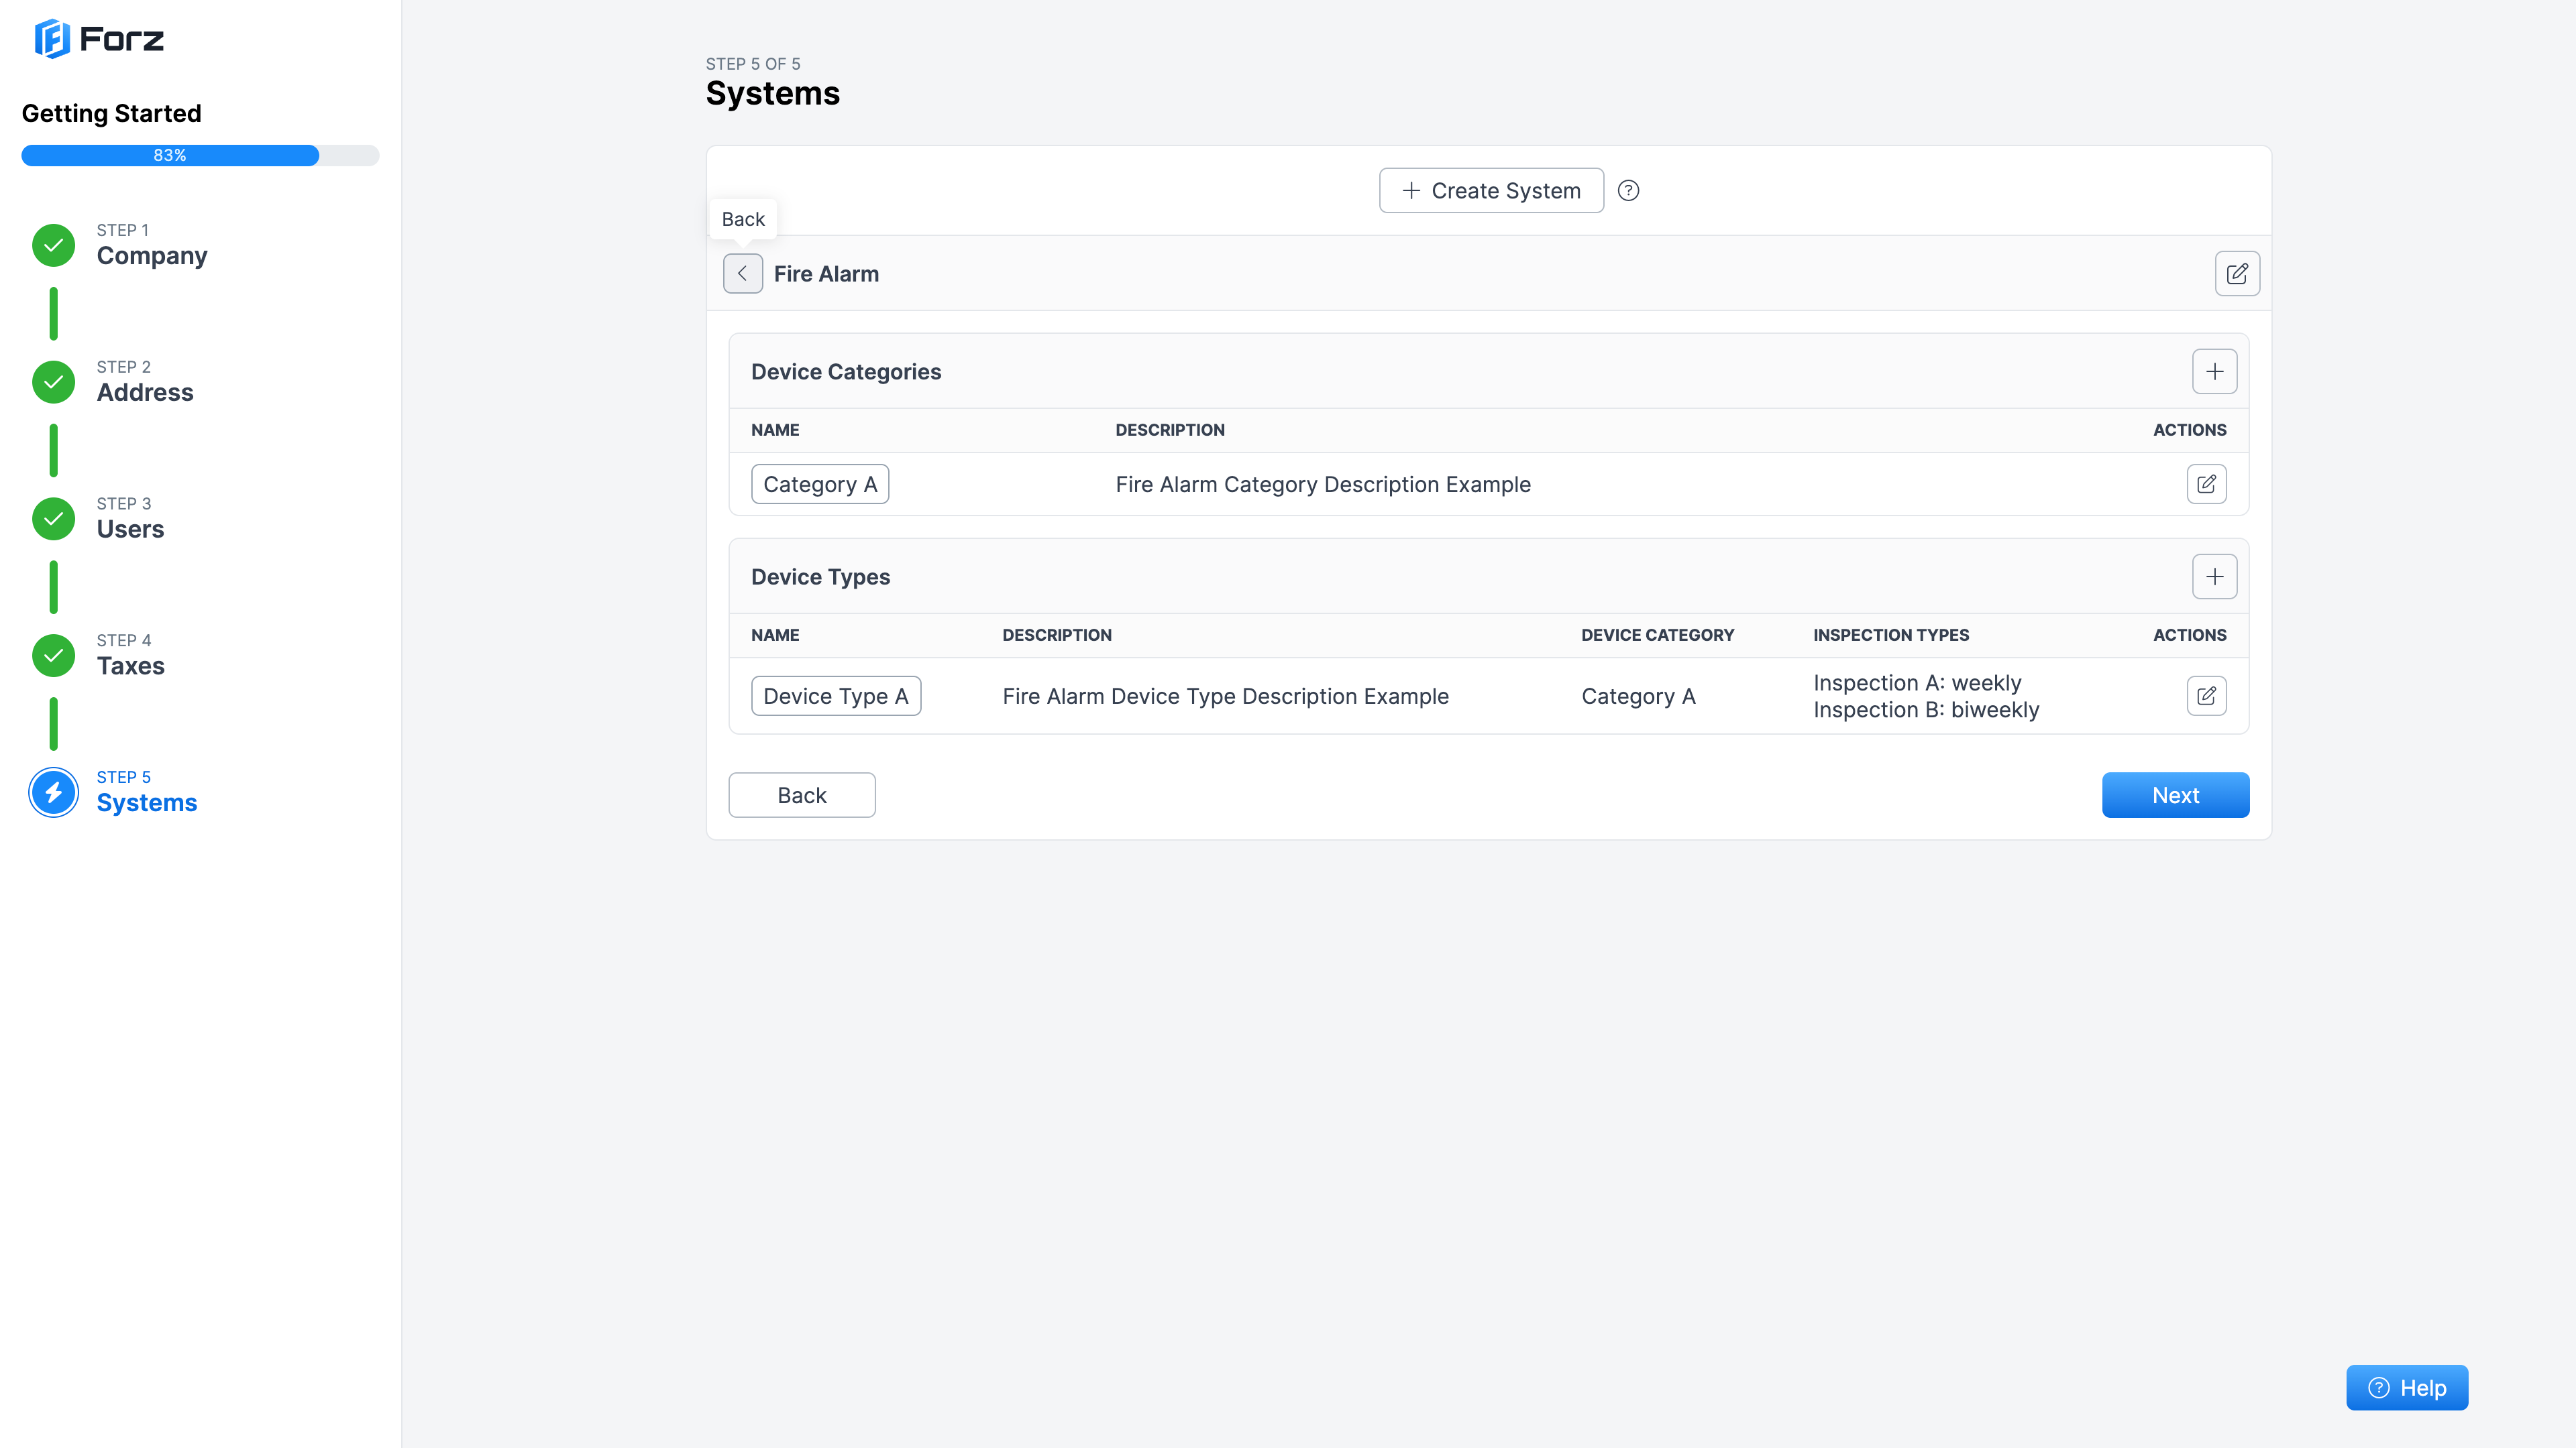This screenshot has width=2576, height=1448.
Task: Edit the Device Type A row
Action: pos(2206,696)
